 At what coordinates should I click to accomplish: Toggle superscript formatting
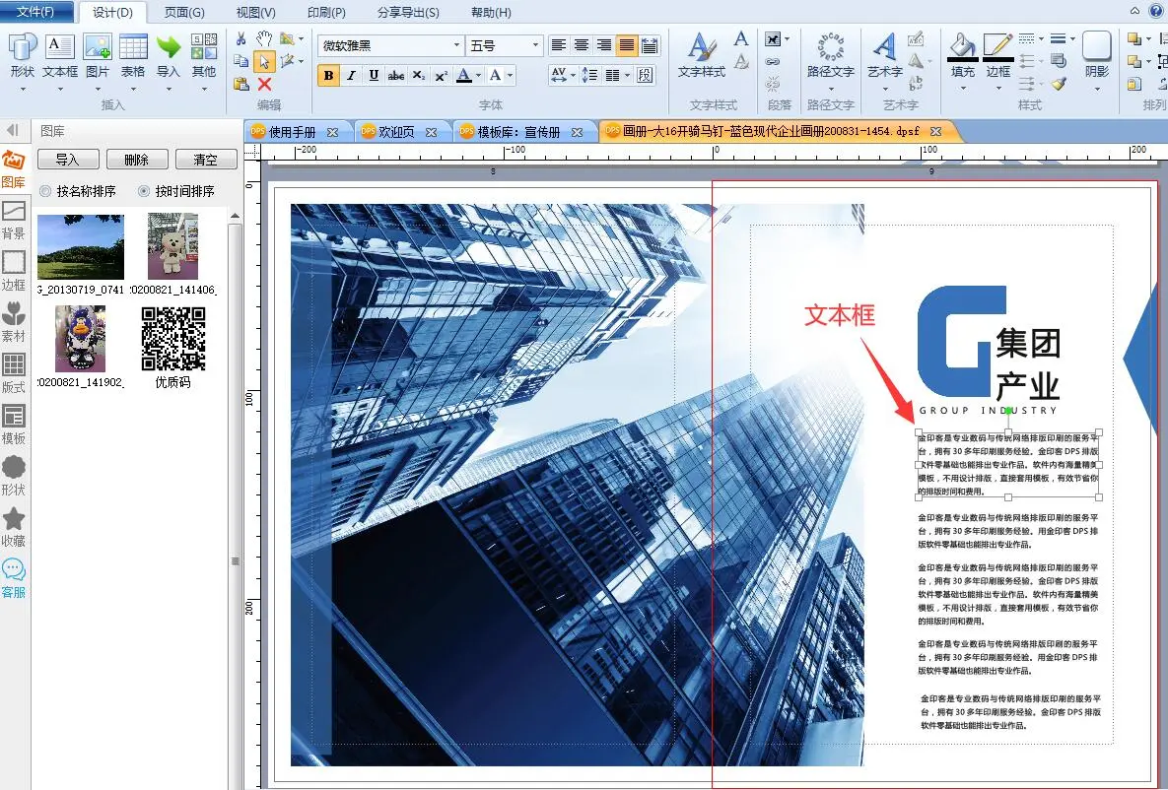click(x=441, y=75)
